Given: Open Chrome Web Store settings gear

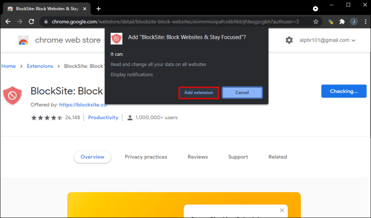Looking at the screenshot, I should pyautogui.click(x=289, y=40).
